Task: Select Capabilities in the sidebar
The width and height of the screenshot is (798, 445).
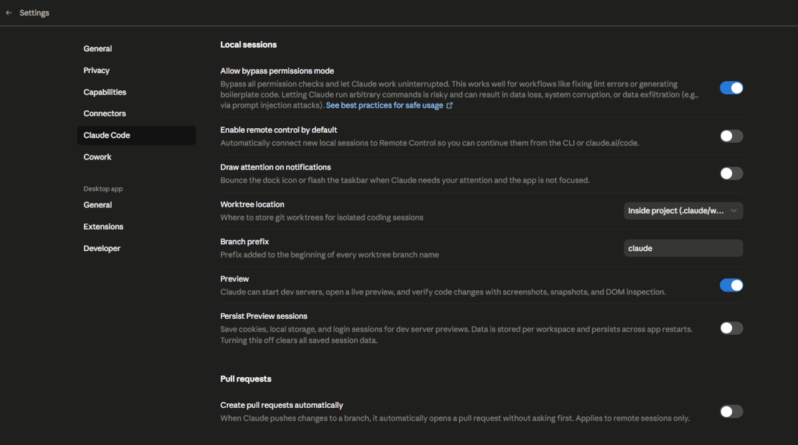Action: [x=136, y=92]
